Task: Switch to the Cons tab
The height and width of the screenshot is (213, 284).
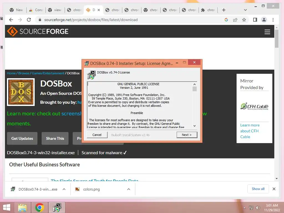Action: (36, 10)
